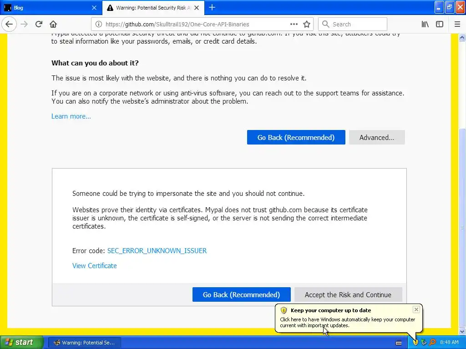Dismiss the Keep your computer up to date balloon
This screenshot has width=466, height=349.
pos(416,309)
